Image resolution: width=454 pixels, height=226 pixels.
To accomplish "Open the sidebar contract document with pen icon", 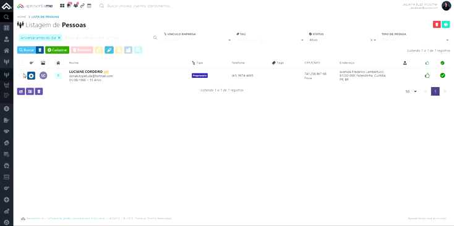I will 6,120.
